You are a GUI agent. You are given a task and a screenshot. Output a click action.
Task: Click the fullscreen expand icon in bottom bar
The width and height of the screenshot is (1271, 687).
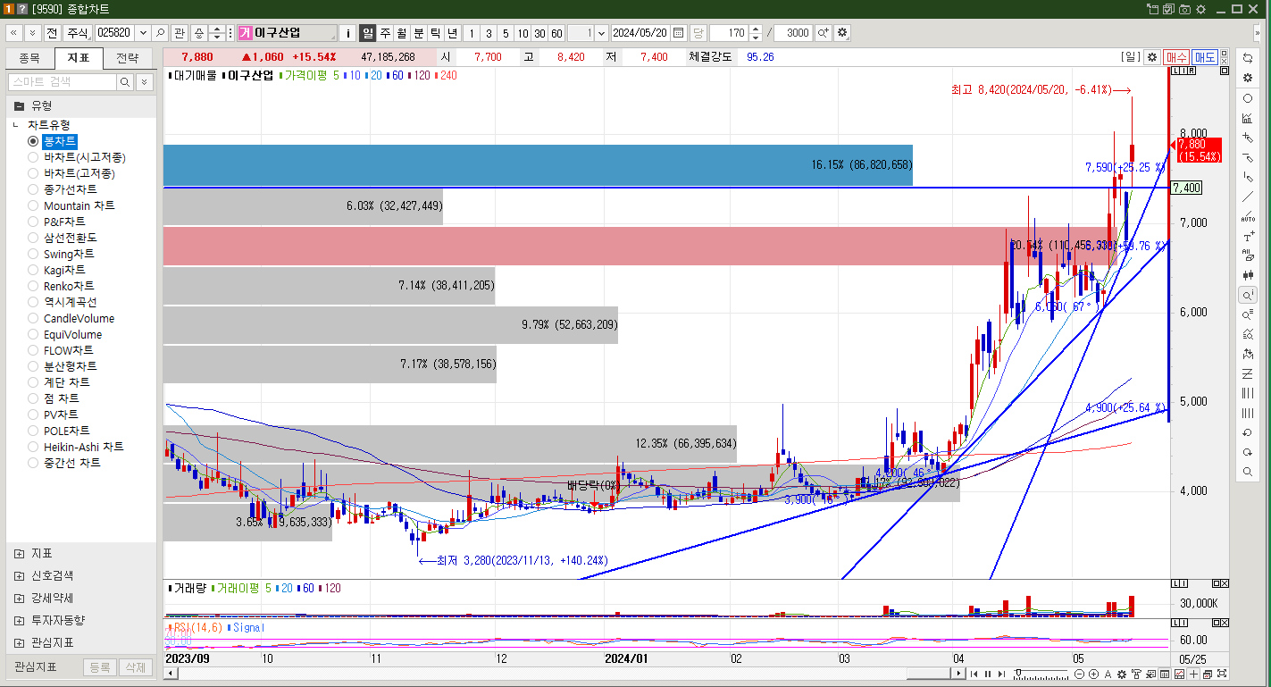(1222, 674)
